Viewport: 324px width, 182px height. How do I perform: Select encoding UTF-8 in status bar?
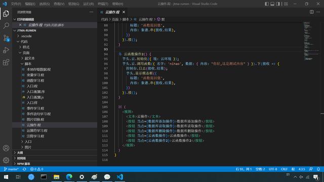(273, 169)
